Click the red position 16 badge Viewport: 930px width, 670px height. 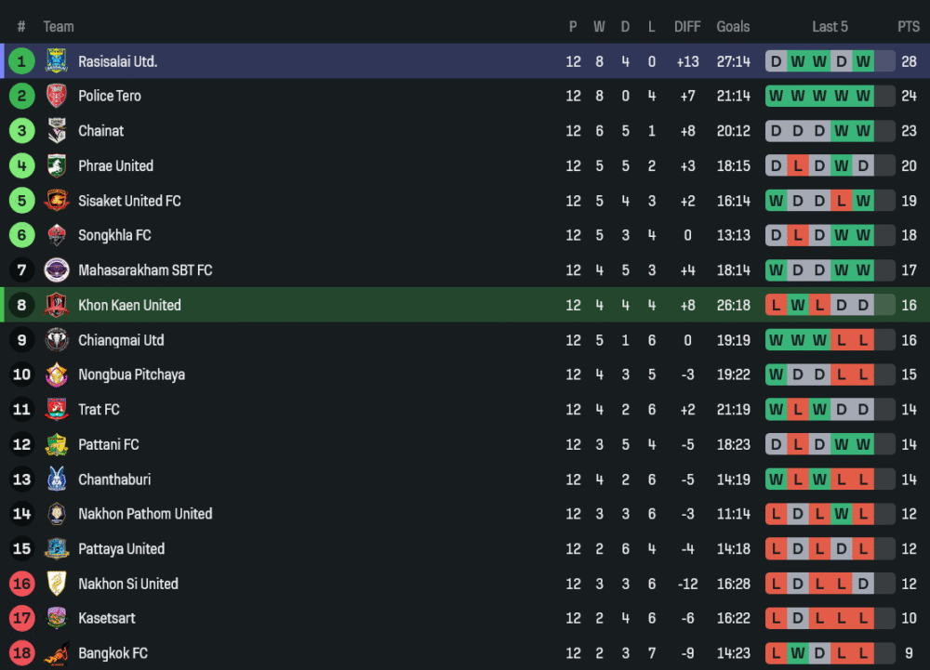tap(21, 584)
